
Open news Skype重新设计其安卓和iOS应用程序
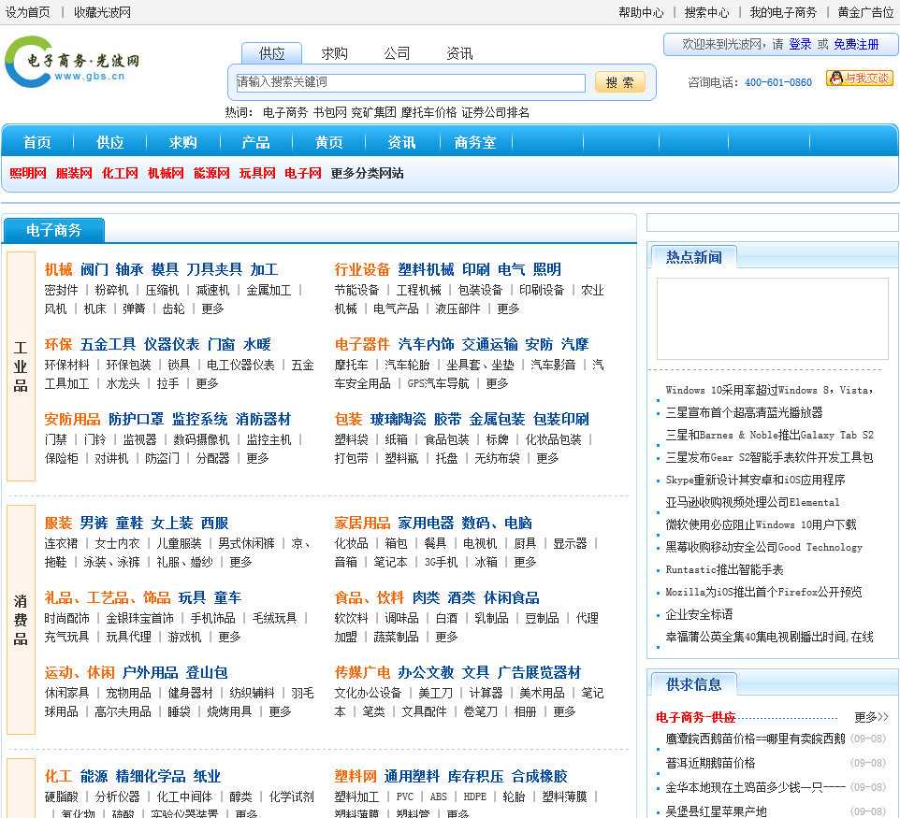pos(755,480)
